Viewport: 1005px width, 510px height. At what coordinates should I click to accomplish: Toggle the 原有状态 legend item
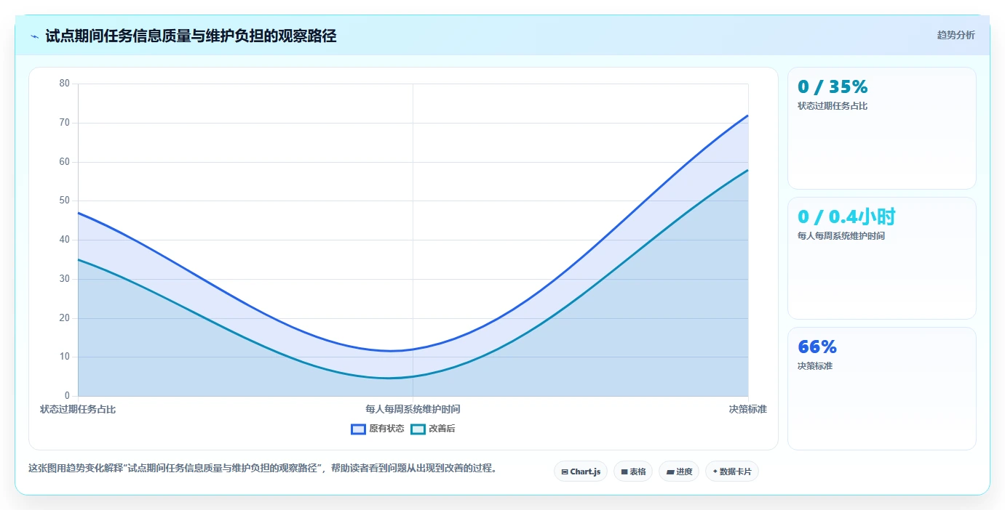click(x=378, y=429)
